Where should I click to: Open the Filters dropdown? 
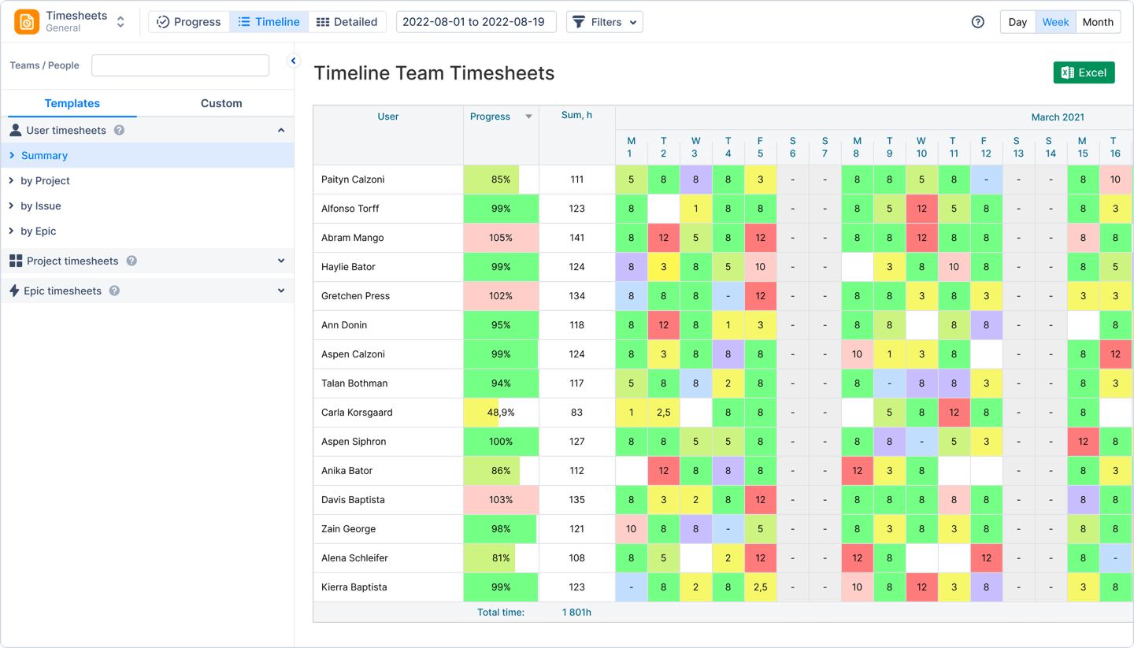(605, 22)
